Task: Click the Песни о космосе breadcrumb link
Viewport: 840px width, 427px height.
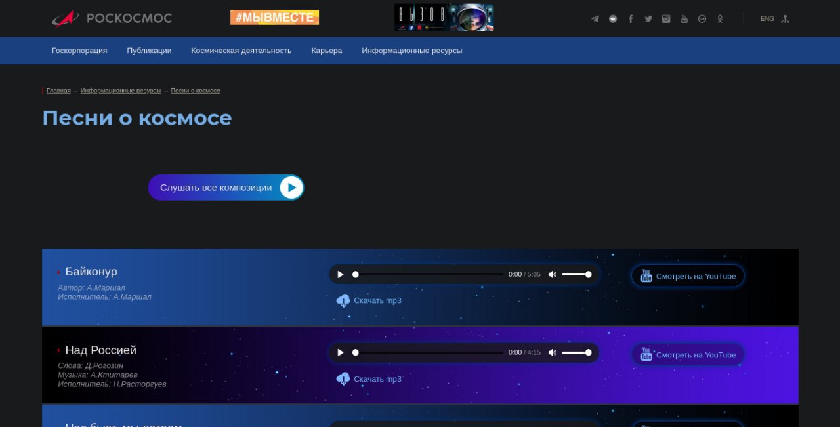Action: tap(196, 91)
